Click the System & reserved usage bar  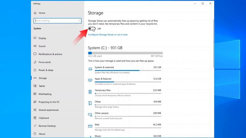[x=128, y=71]
